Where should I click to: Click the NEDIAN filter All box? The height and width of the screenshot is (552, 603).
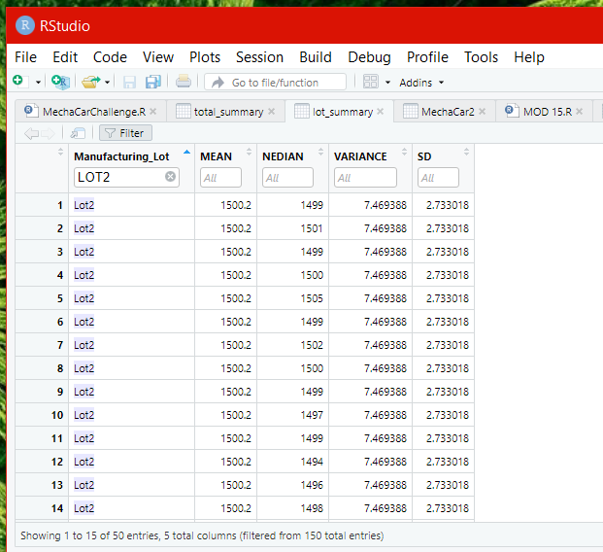pos(287,178)
